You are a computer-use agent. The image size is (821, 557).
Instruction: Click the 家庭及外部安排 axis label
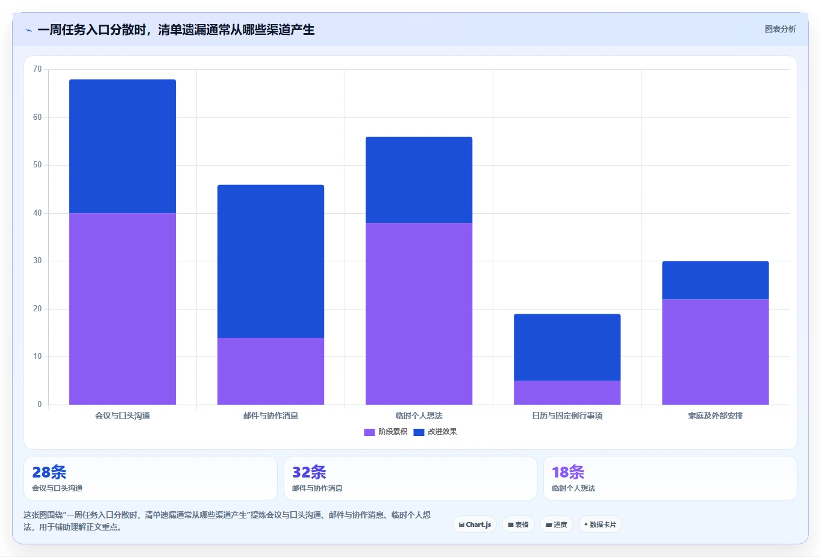(x=715, y=415)
